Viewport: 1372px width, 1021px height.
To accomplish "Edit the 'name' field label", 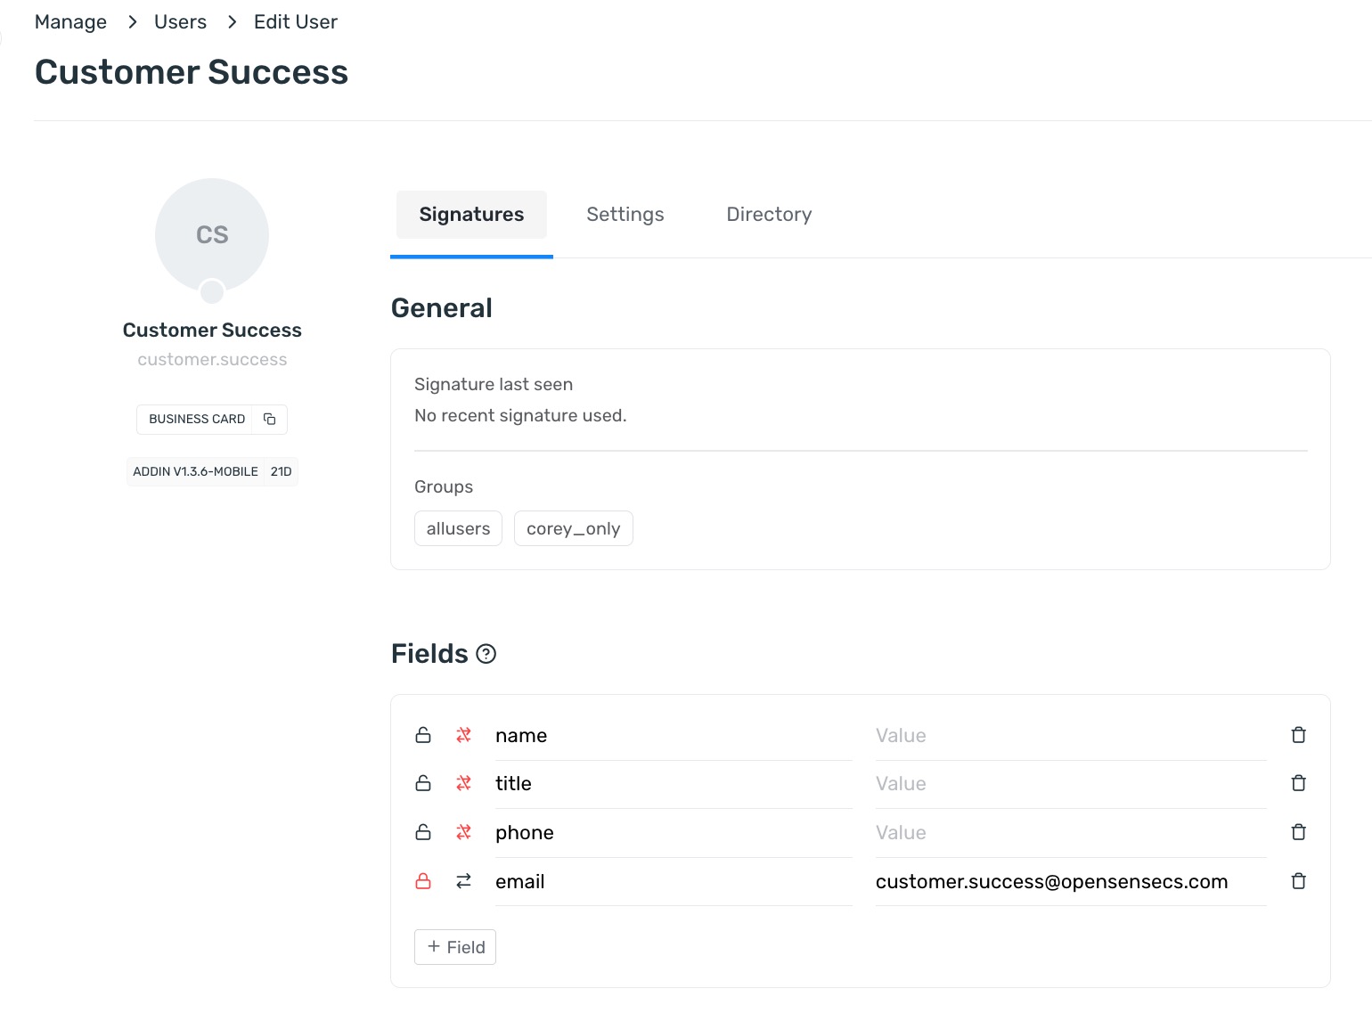I will point(674,736).
